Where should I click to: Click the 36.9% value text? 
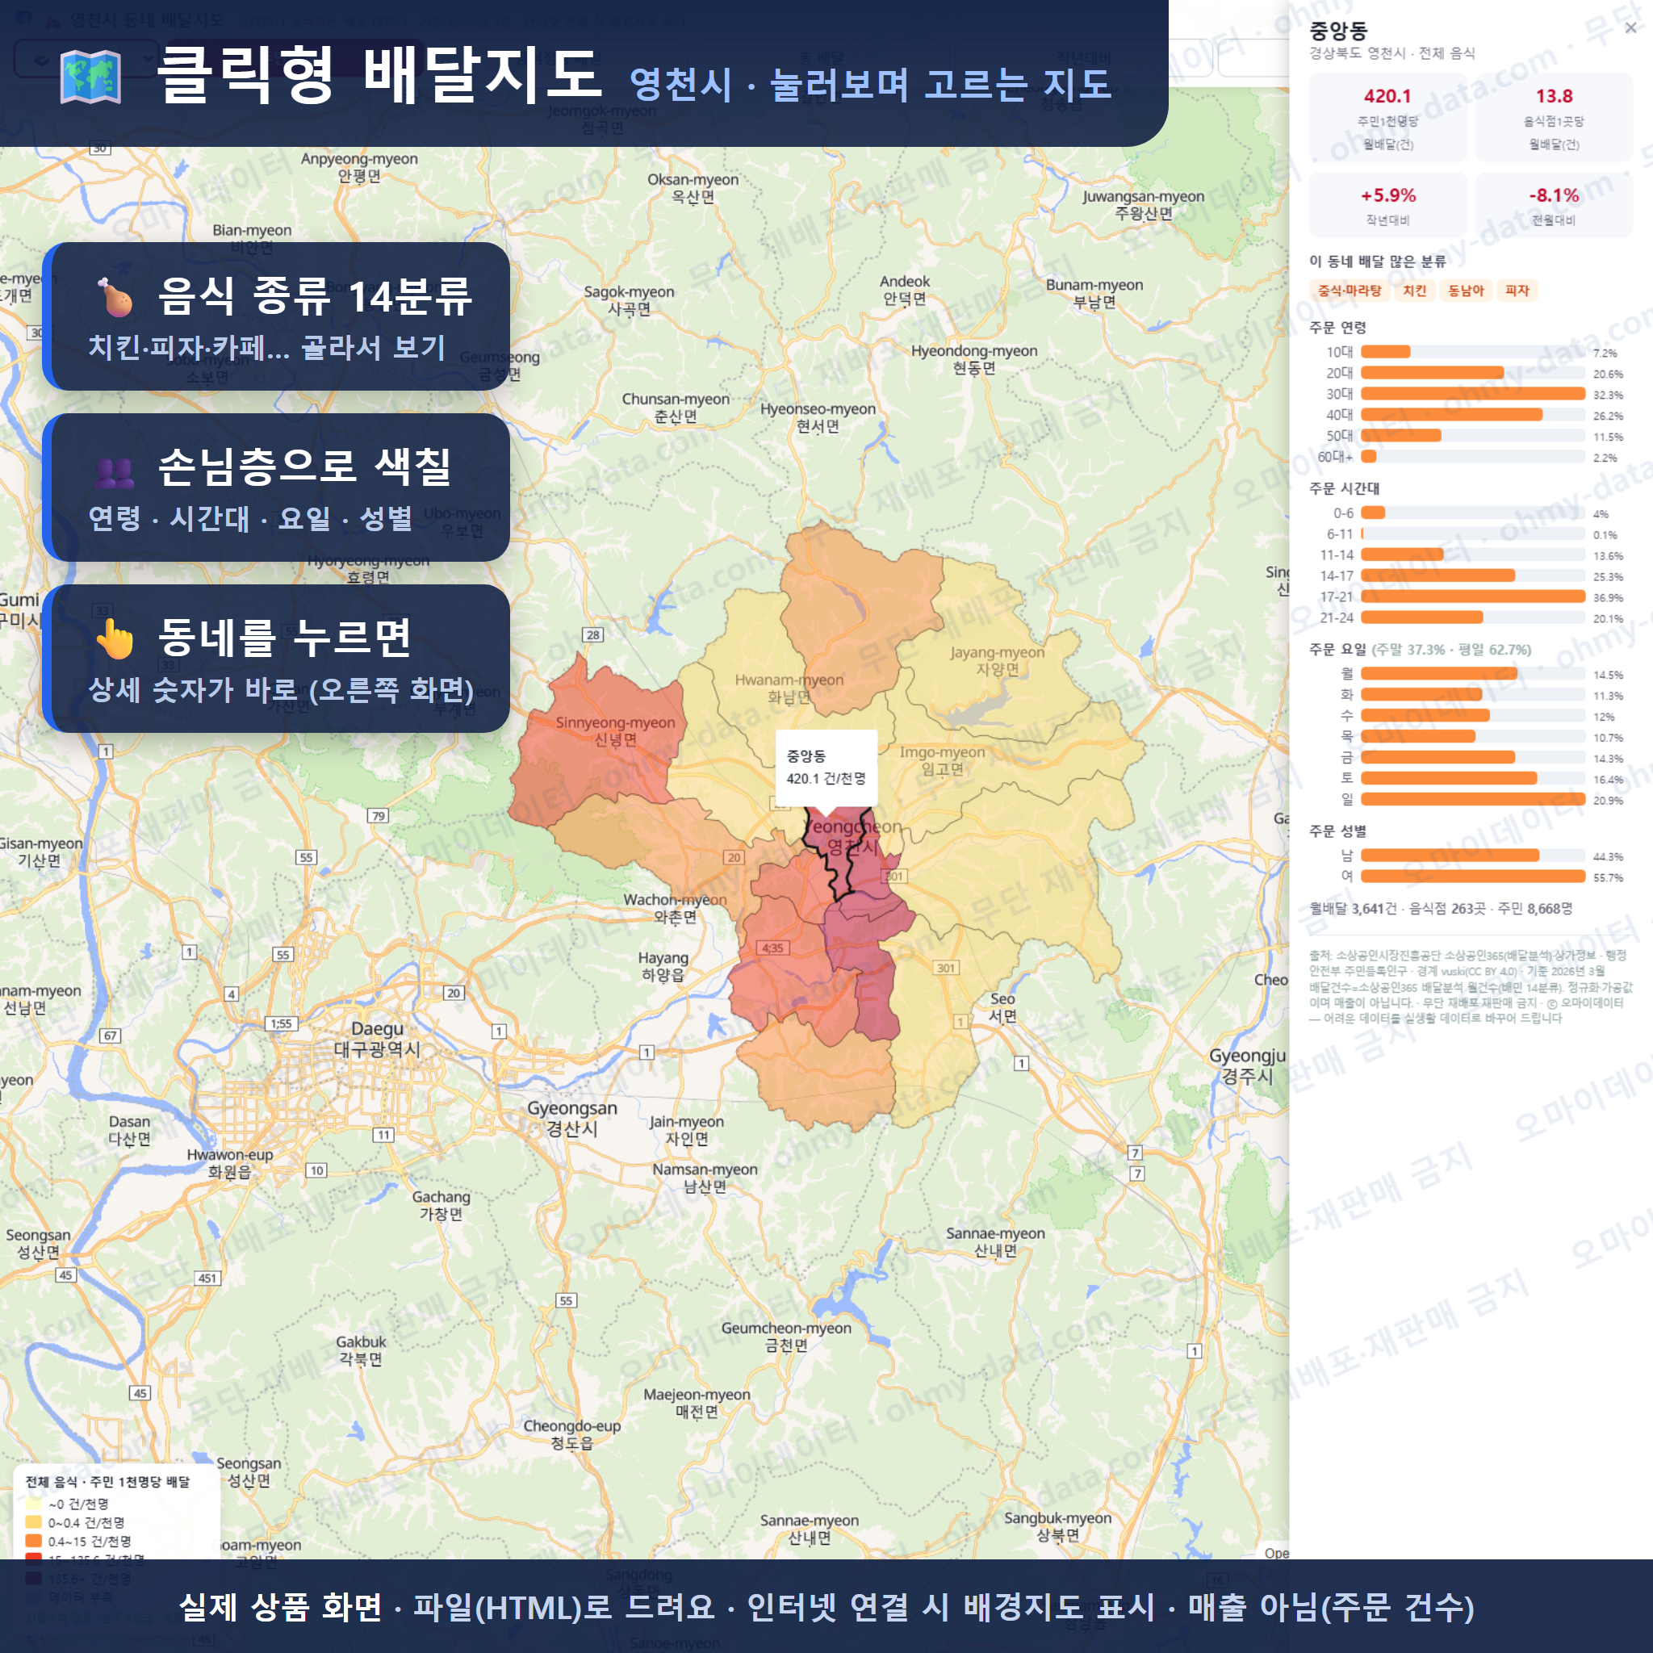tap(1608, 598)
